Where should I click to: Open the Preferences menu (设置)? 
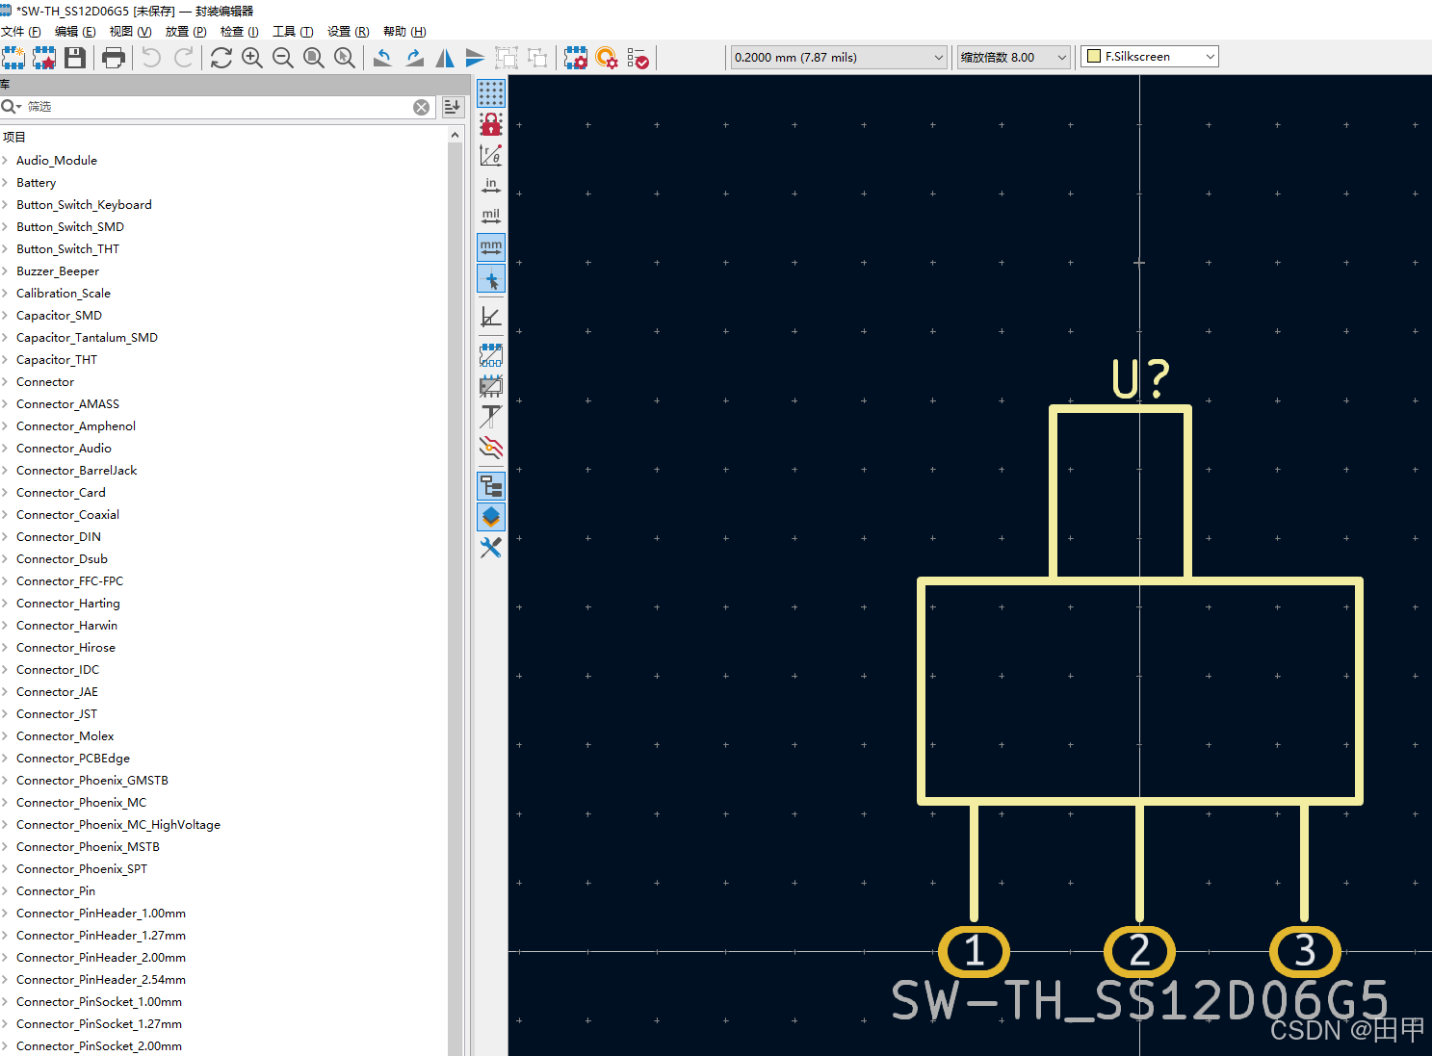pos(348,32)
